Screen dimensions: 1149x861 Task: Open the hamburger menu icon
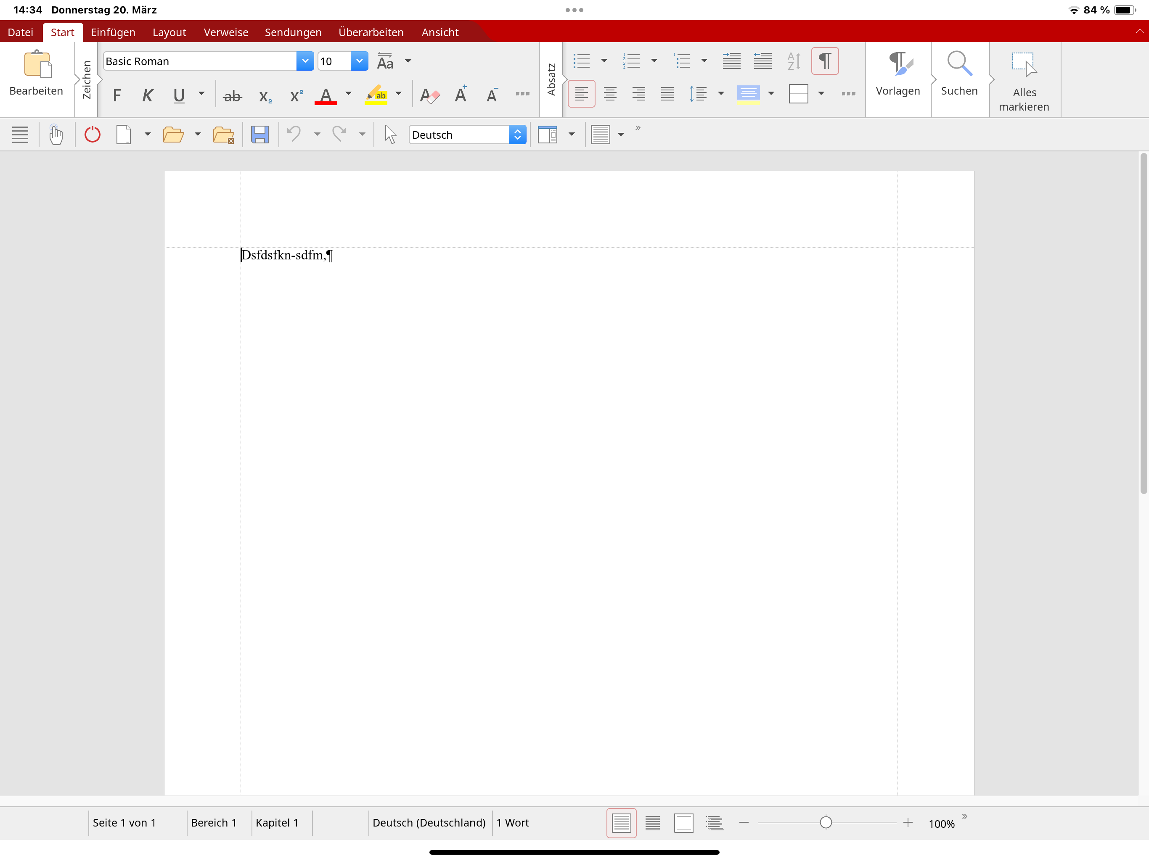tap(20, 135)
